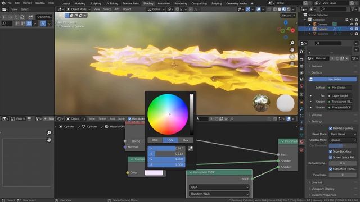The width and height of the screenshot is (360, 202).
Task: Open the Object Mode dropdown
Action: [78, 10]
